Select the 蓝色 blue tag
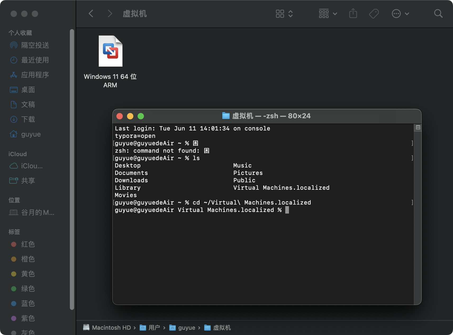 point(23,304)
